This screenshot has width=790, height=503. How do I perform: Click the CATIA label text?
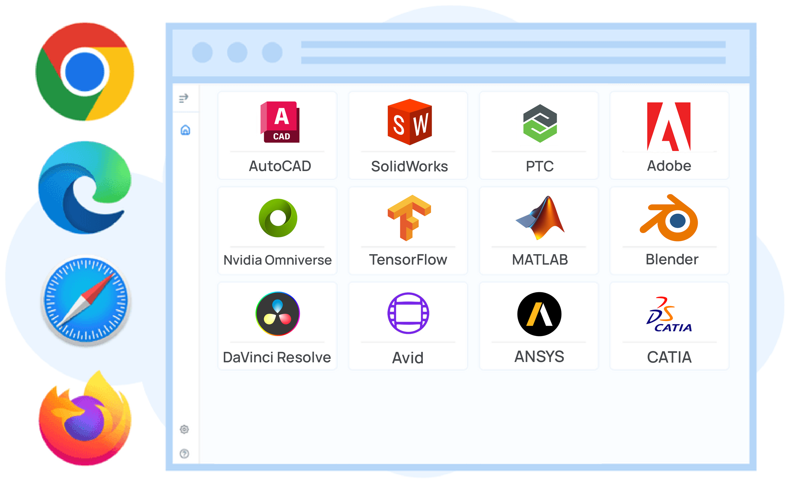pyautogui.click(x=669, y=357)
